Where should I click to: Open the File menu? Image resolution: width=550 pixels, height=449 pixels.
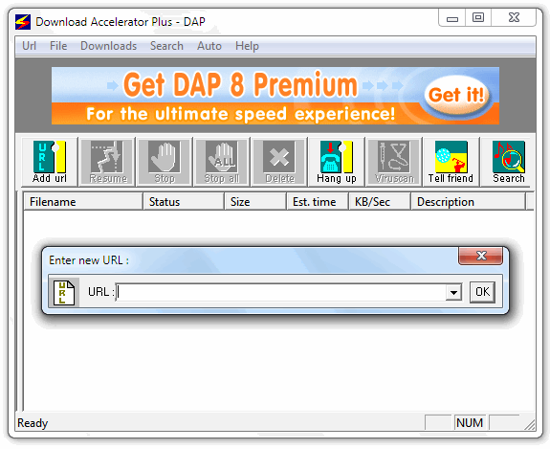58,46
